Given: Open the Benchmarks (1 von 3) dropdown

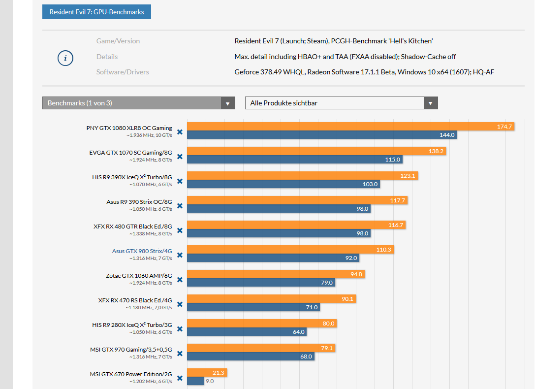Looking at the screenshot, I should click(x=138, y=103).
